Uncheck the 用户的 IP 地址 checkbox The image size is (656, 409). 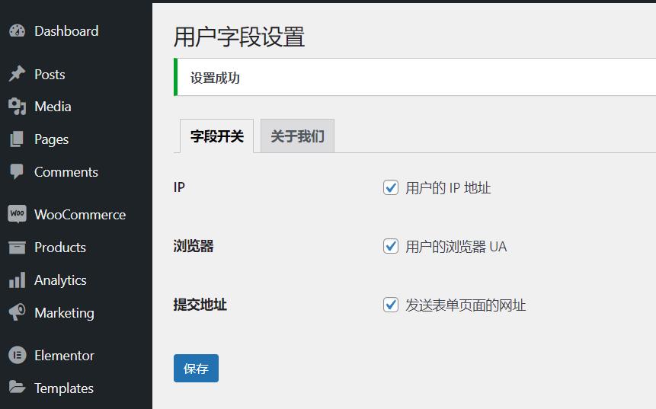(391, 187)
